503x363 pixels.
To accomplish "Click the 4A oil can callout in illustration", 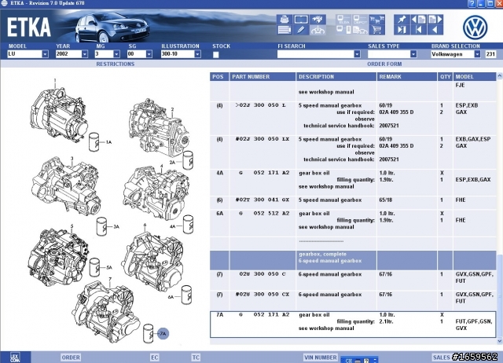I will 173,226.
